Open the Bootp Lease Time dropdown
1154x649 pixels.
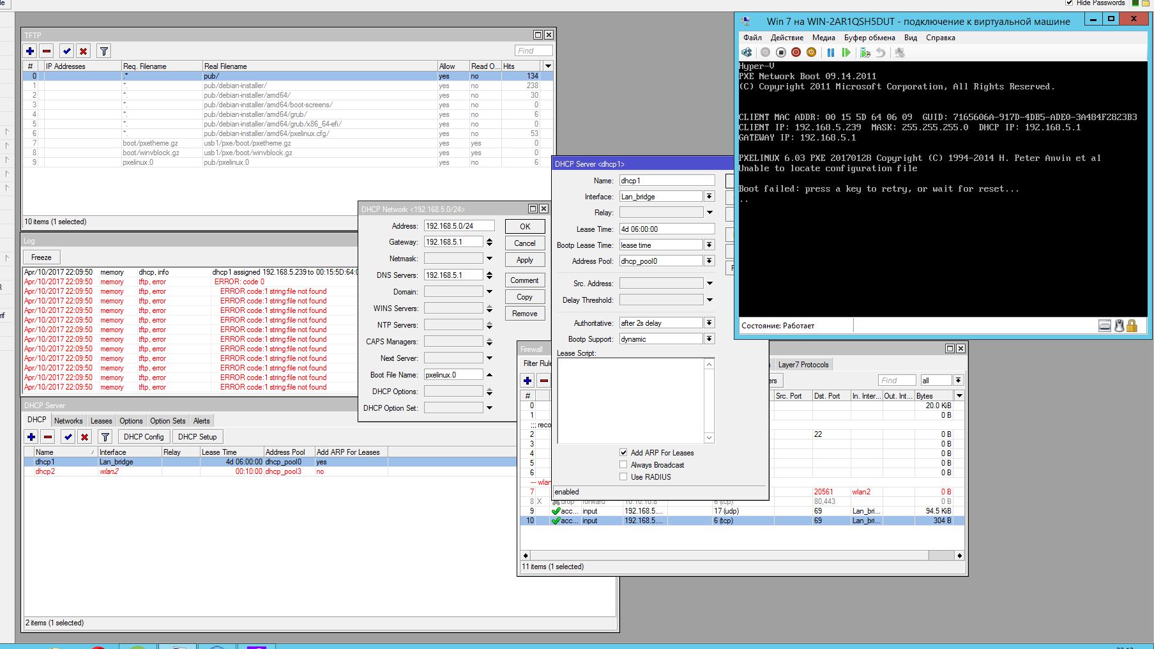click(710, 245)
